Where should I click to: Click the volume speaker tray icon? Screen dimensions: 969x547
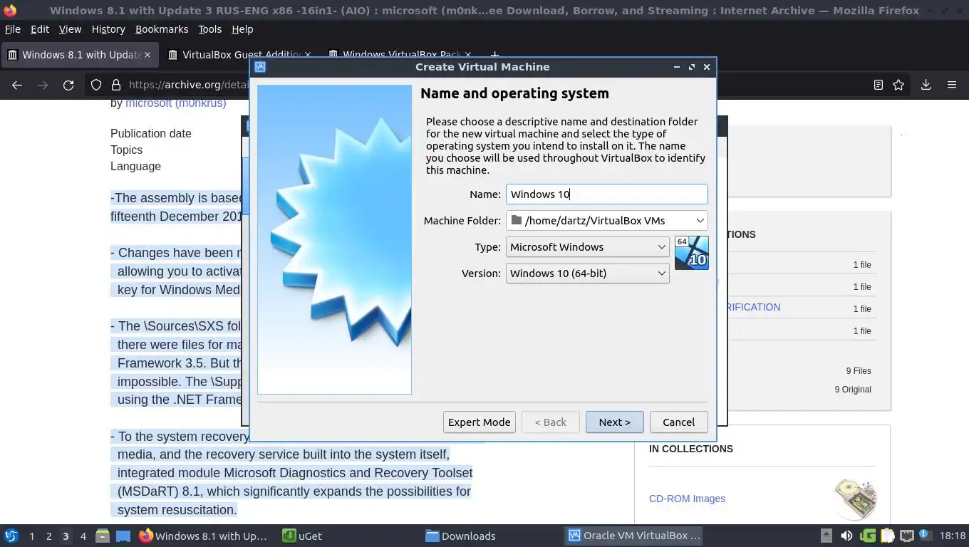click(x=846, y=536)
